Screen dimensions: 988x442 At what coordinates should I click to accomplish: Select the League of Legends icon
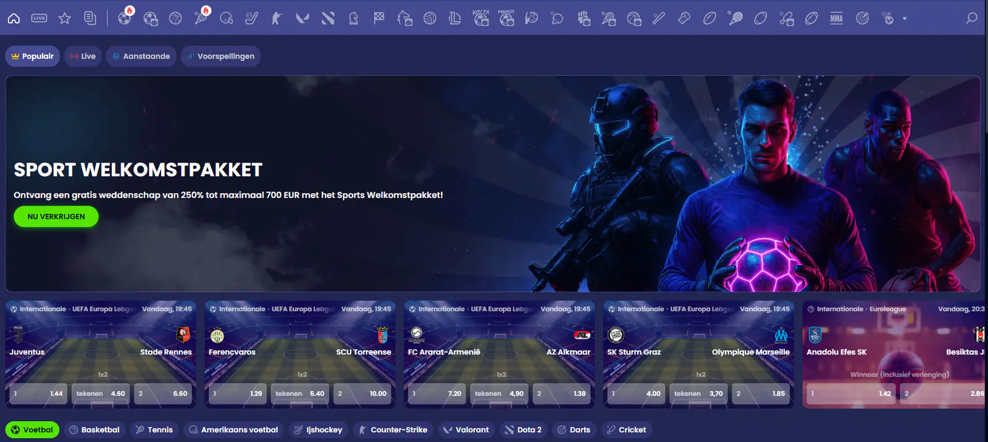455,18
